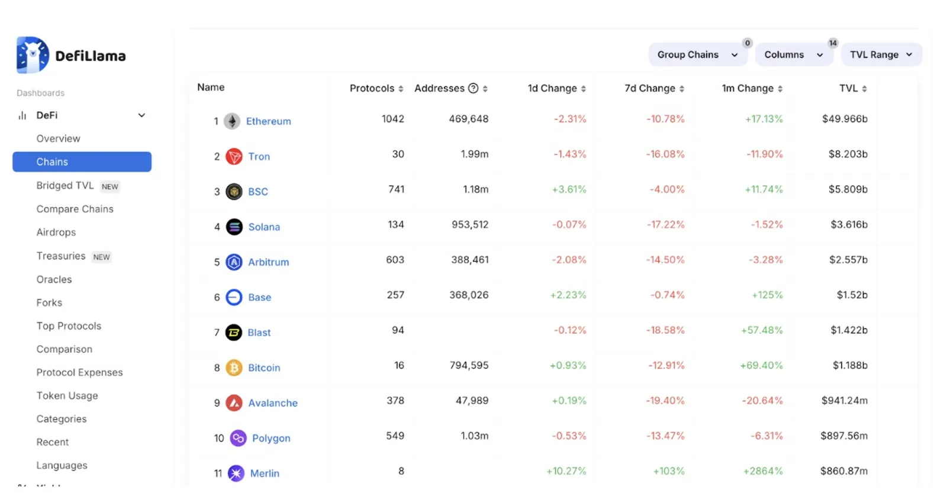Viewport: 947px width, 499px height.
Task: Sort by 1d Change column arrows
Action: pos(584,89)
